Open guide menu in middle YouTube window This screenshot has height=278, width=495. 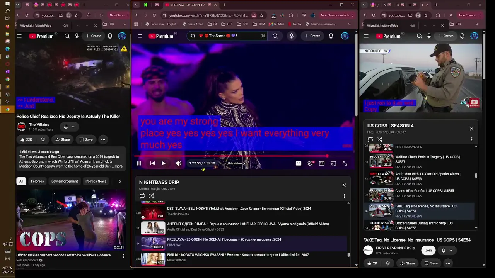140,36
